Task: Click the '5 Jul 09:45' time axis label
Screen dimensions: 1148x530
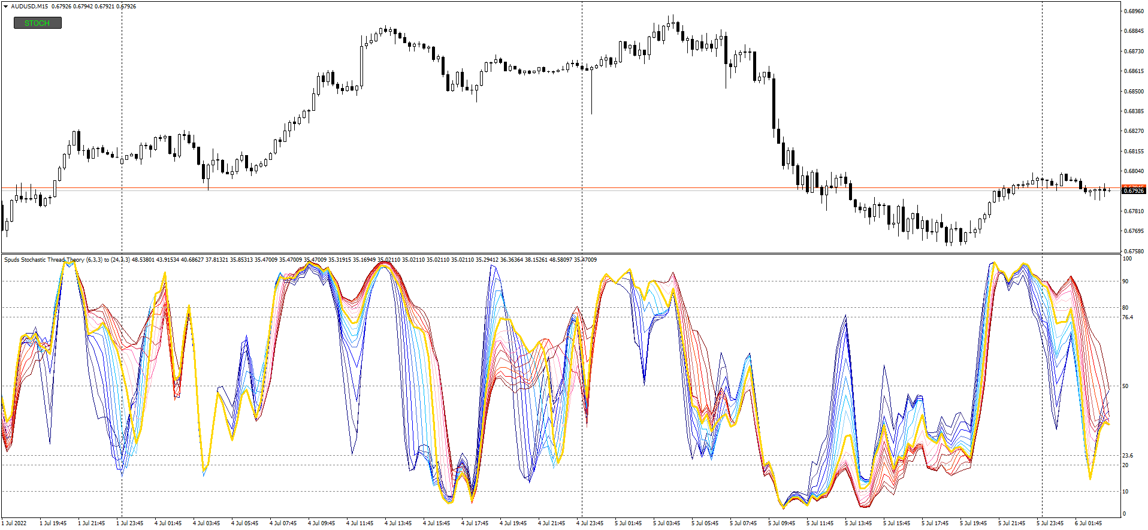Action: pyautogui.click(x=782, y=523)
